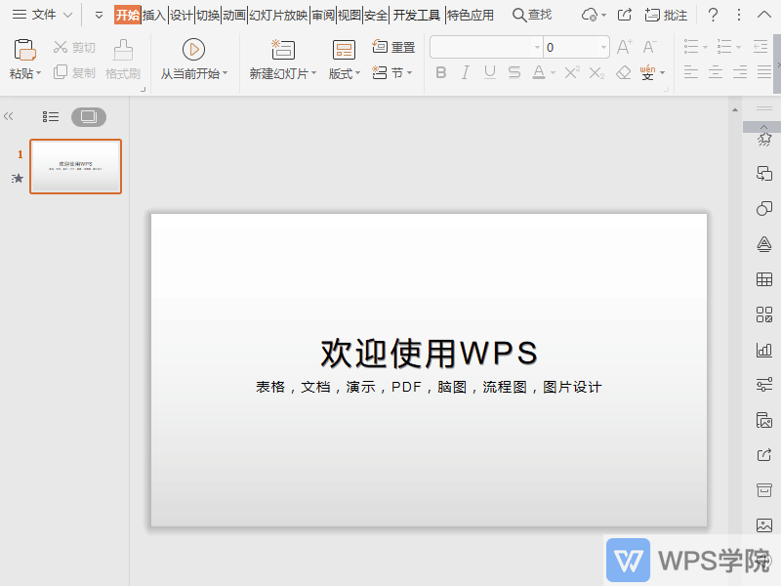Open the chart panel in the sidebar
Image resolution: width=781 pixels, height=586 pixels.
pos(764,350)
